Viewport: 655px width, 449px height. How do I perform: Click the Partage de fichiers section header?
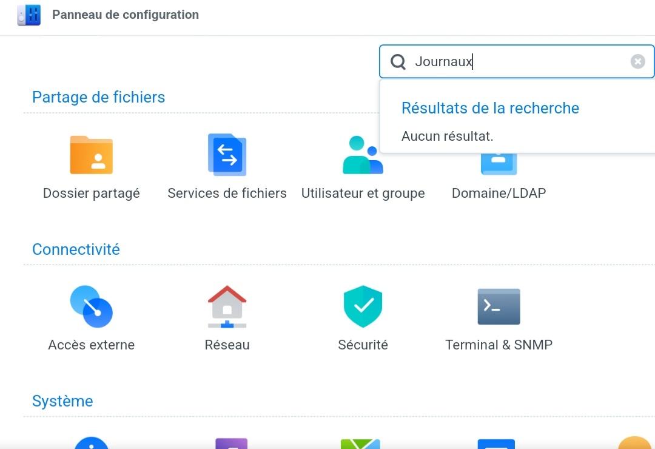pos(98,97)
